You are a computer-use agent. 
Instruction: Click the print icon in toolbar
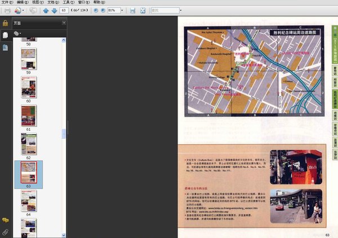coord(7,10)
